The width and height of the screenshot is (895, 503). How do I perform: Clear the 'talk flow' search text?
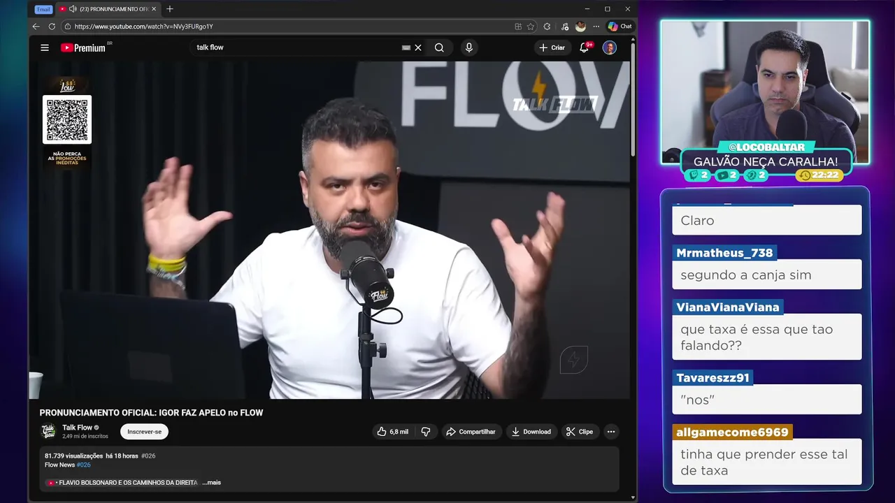pyautogui.click(x=418, y=48)
